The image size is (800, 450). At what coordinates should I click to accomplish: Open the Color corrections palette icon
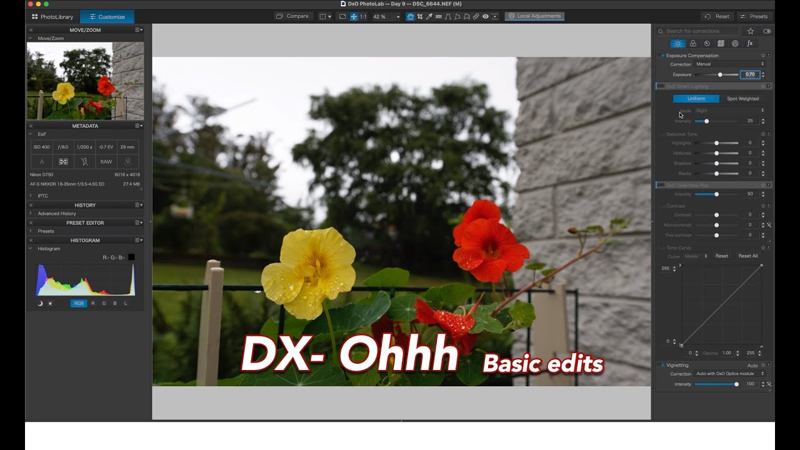692,43
